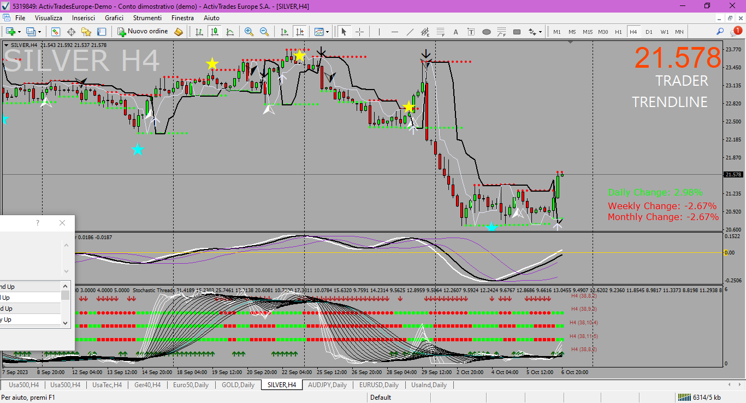Switch to the AUDJPY,Daily chart tab
Image resolution: width=746 pixels, height=403 pixels.
tap(327, 385)
